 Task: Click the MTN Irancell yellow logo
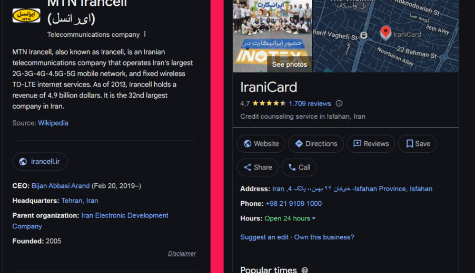point(26,15)
